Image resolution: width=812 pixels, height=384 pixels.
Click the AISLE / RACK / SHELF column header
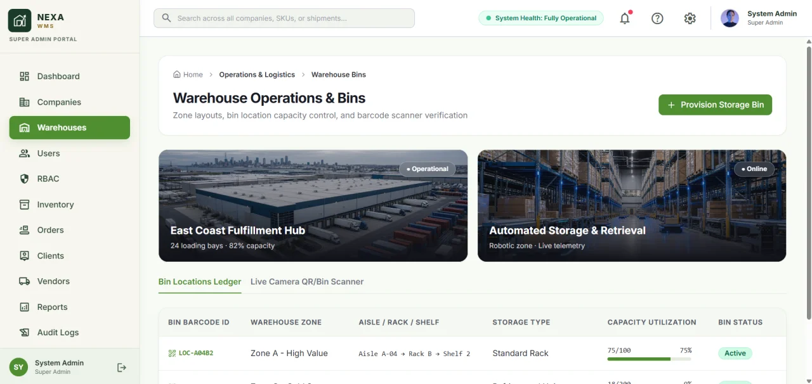(x=399, y=323)
